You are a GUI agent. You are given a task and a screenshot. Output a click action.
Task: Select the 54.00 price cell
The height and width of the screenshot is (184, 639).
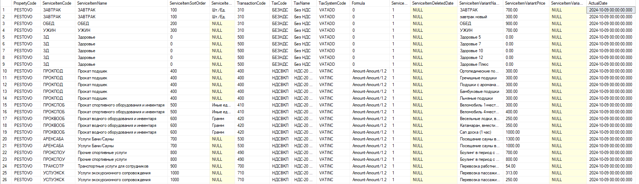click(510, 166)
